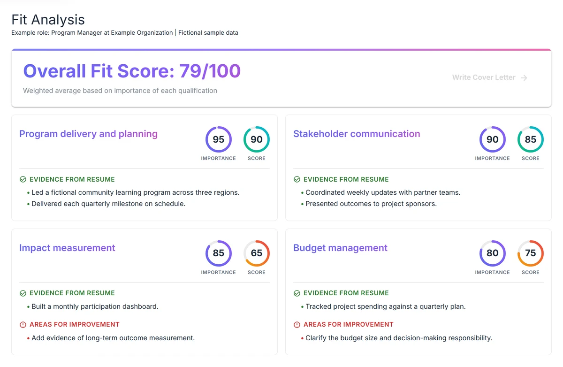Click Areas For Improvement label in Budget management
Viewport: 563px width, 367px height.
coord(349,325)
